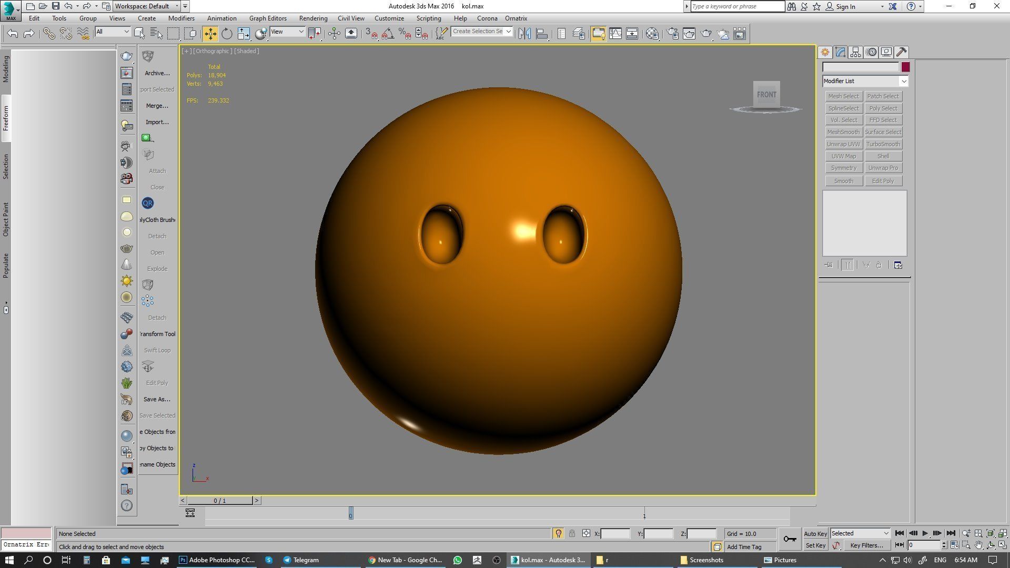Open the Select by Name dialog

click(156, 34)
